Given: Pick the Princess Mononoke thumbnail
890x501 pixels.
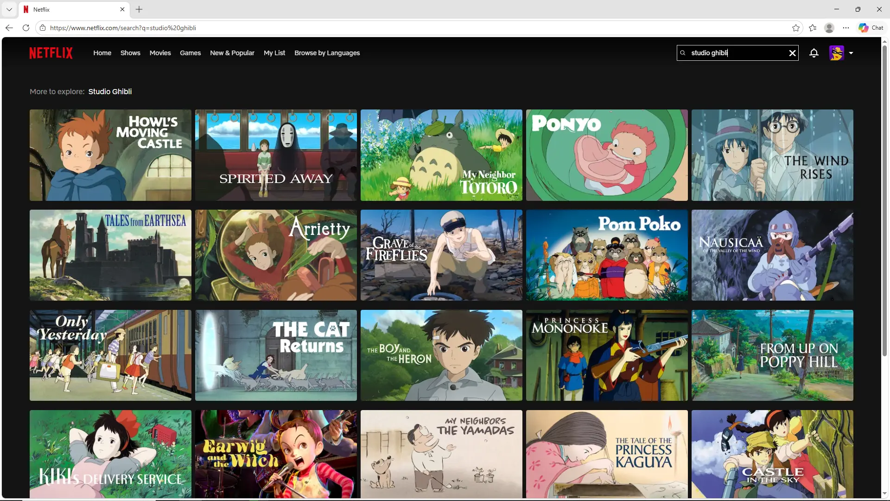Looking at the screenshot, I should tap(607, 355).
